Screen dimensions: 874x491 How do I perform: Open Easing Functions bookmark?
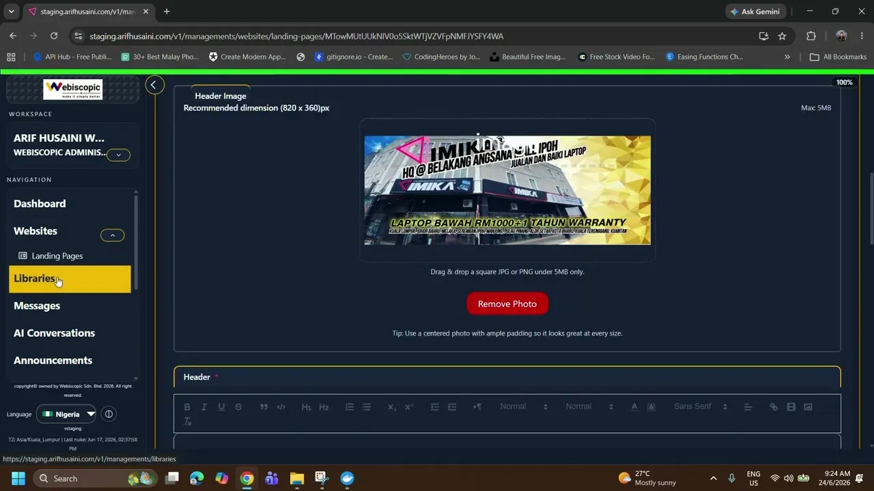705,57
